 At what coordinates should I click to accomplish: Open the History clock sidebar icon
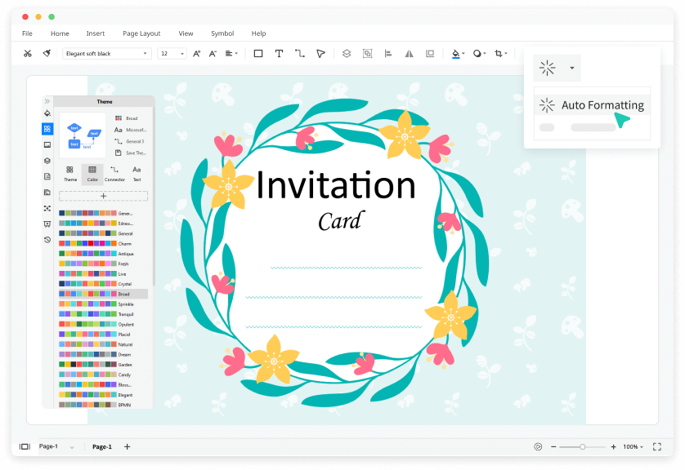click(47, 240)
